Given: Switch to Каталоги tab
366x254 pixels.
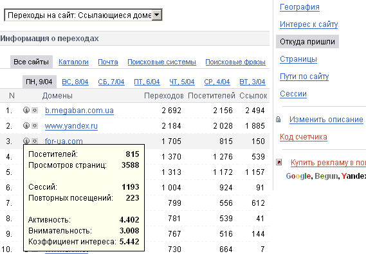Looking at the screenshot, I should pos(73,62).
